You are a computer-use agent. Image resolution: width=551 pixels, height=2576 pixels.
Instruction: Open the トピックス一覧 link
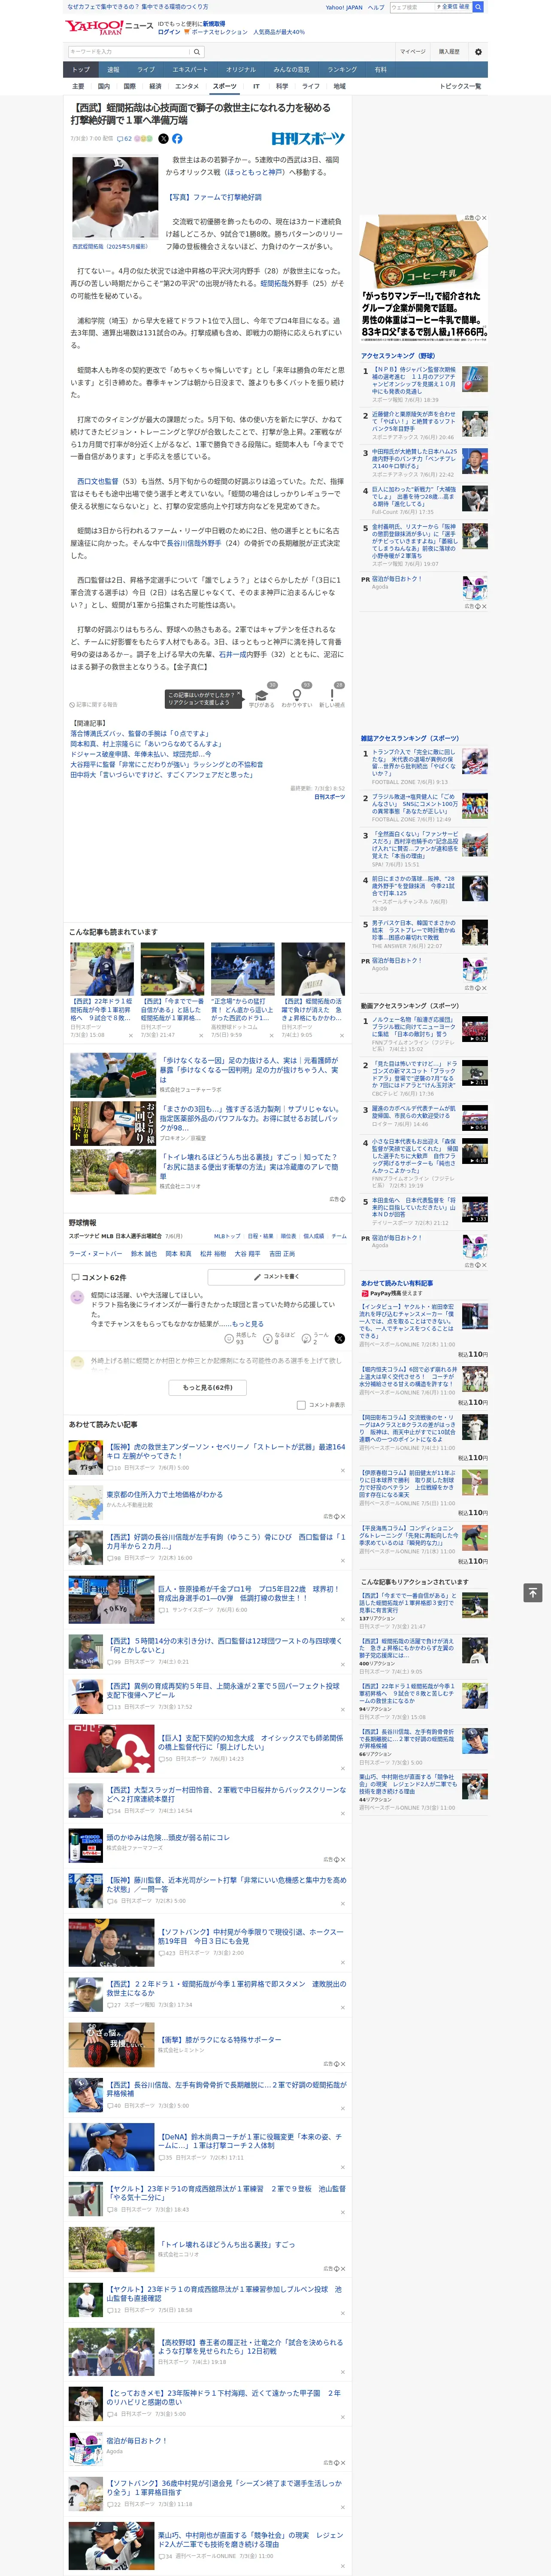click(460, 86)
